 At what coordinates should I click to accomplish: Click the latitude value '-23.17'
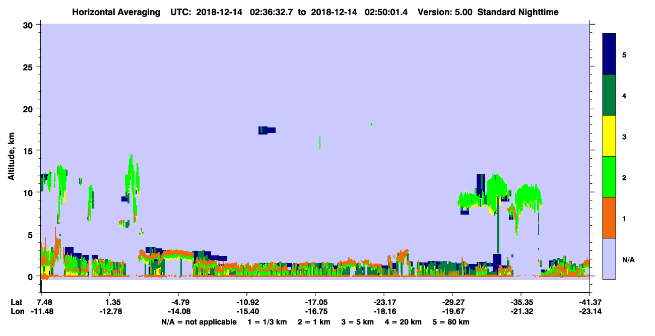[x=384, y=302]
